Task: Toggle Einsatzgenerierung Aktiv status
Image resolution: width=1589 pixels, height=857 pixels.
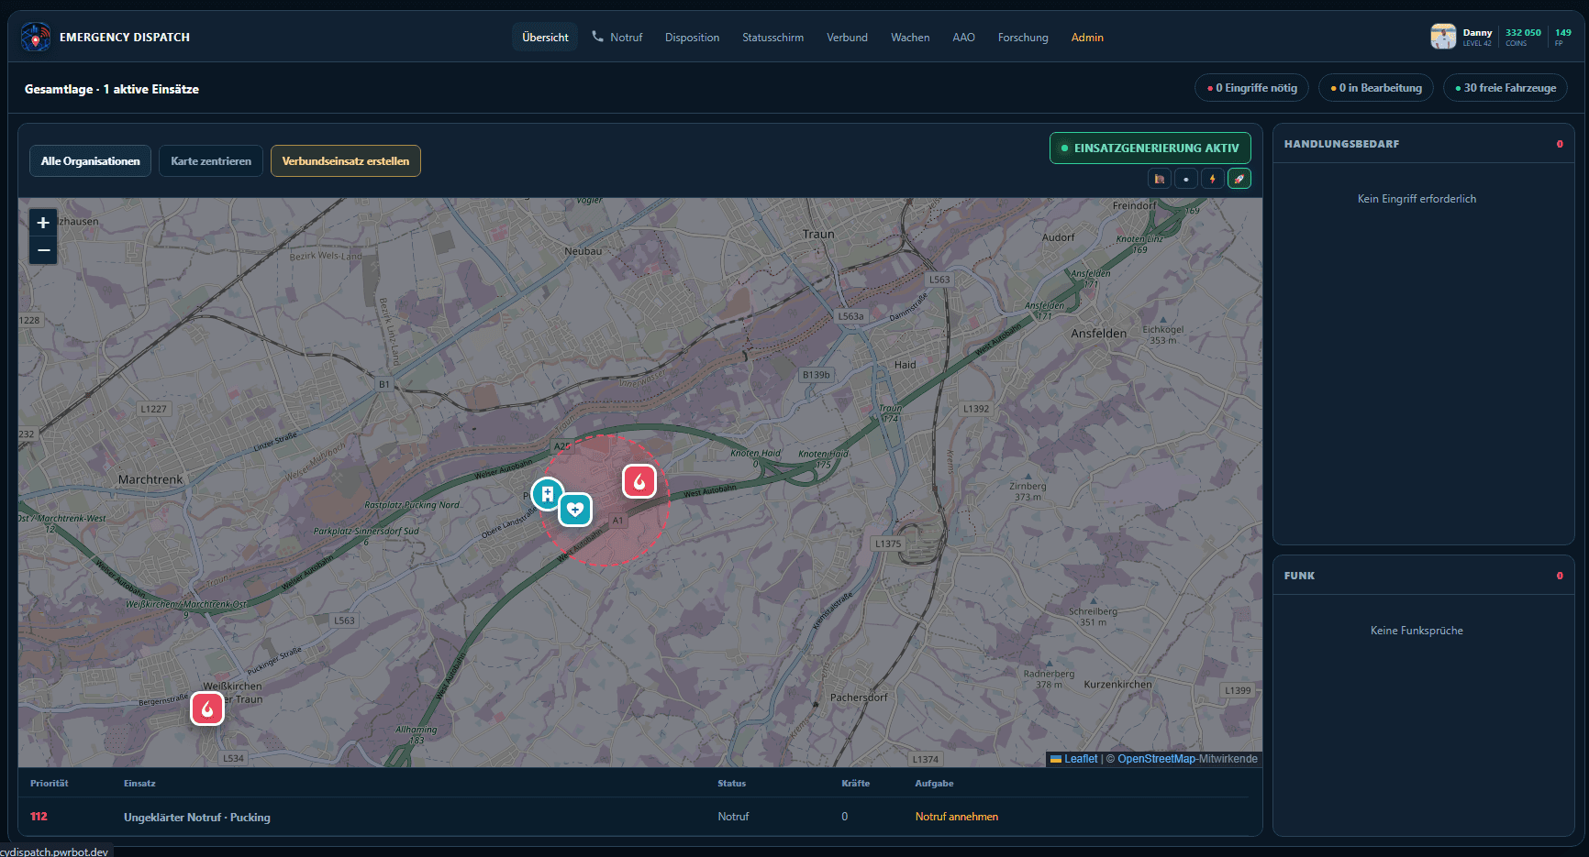Action: [1150, 148]
